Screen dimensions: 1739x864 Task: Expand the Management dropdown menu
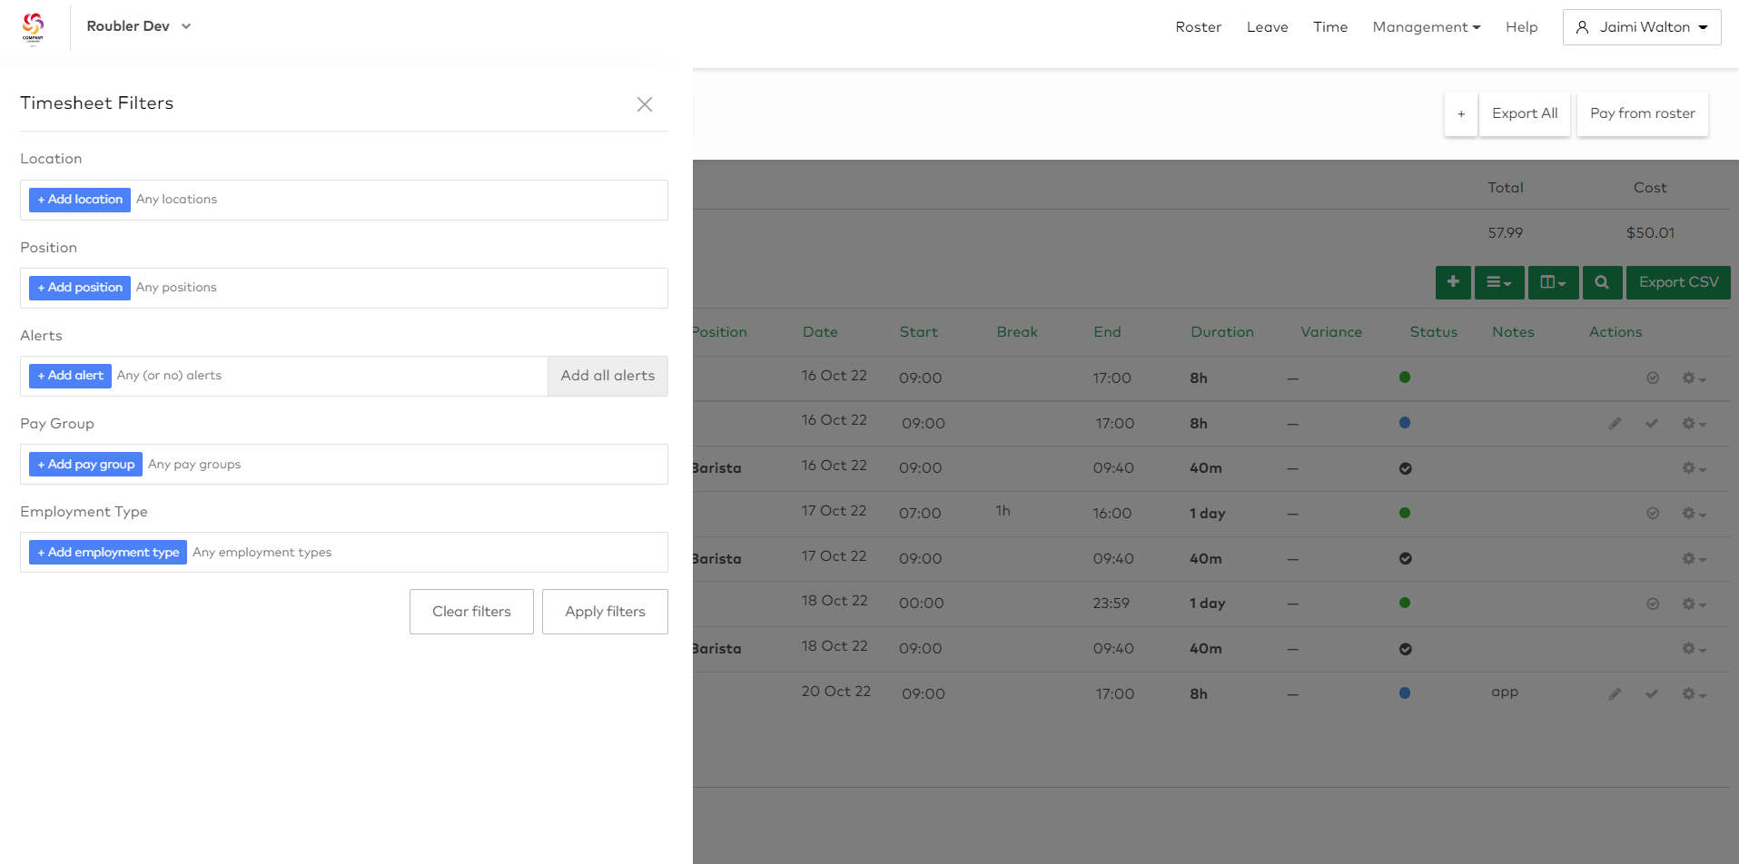pos(1426,27)
